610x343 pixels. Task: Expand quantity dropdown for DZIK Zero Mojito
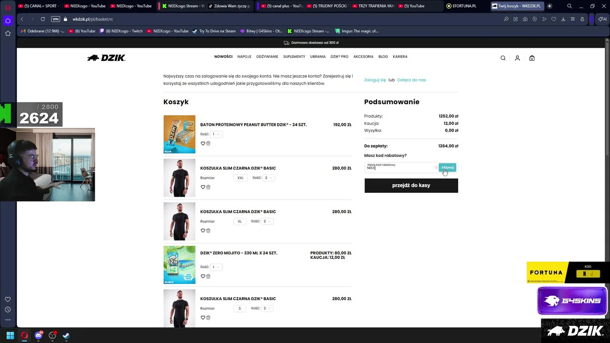(x=216, y=267)
